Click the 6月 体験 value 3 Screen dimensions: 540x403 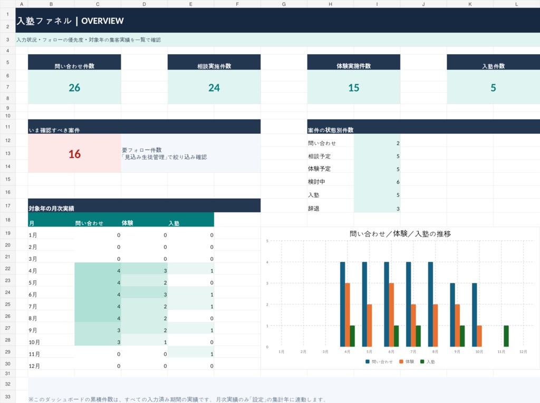165,295
